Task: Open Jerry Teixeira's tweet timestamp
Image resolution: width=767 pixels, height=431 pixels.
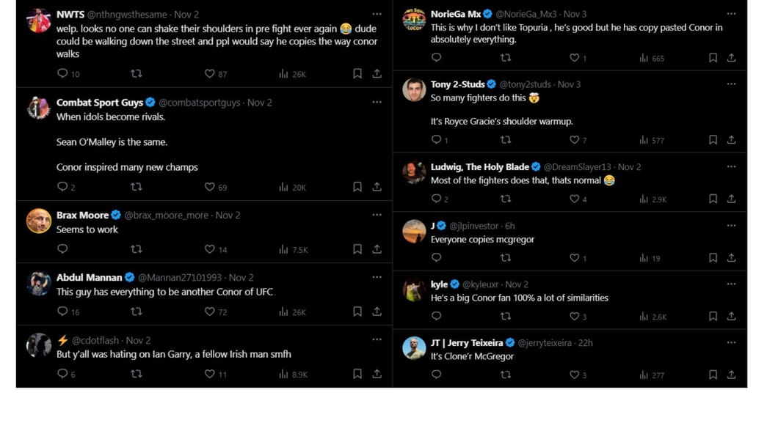Action: pyautogui.click(x=584, y=342)
